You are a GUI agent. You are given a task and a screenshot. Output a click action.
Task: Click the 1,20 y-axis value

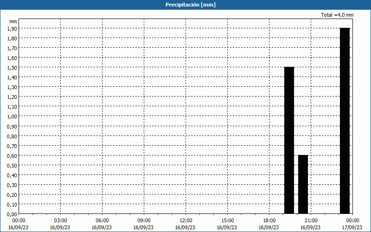click(12, 97)
